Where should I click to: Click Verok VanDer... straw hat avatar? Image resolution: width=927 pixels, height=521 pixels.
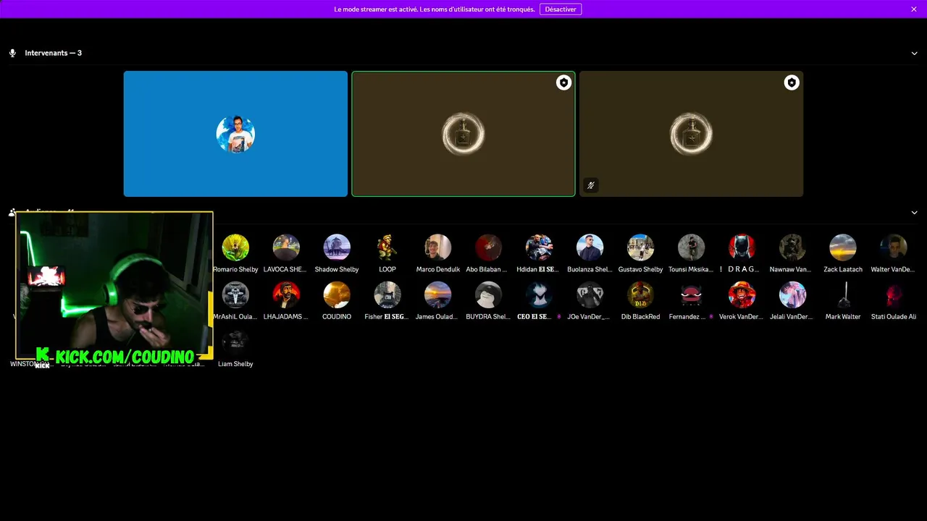(x=742, y=295)
